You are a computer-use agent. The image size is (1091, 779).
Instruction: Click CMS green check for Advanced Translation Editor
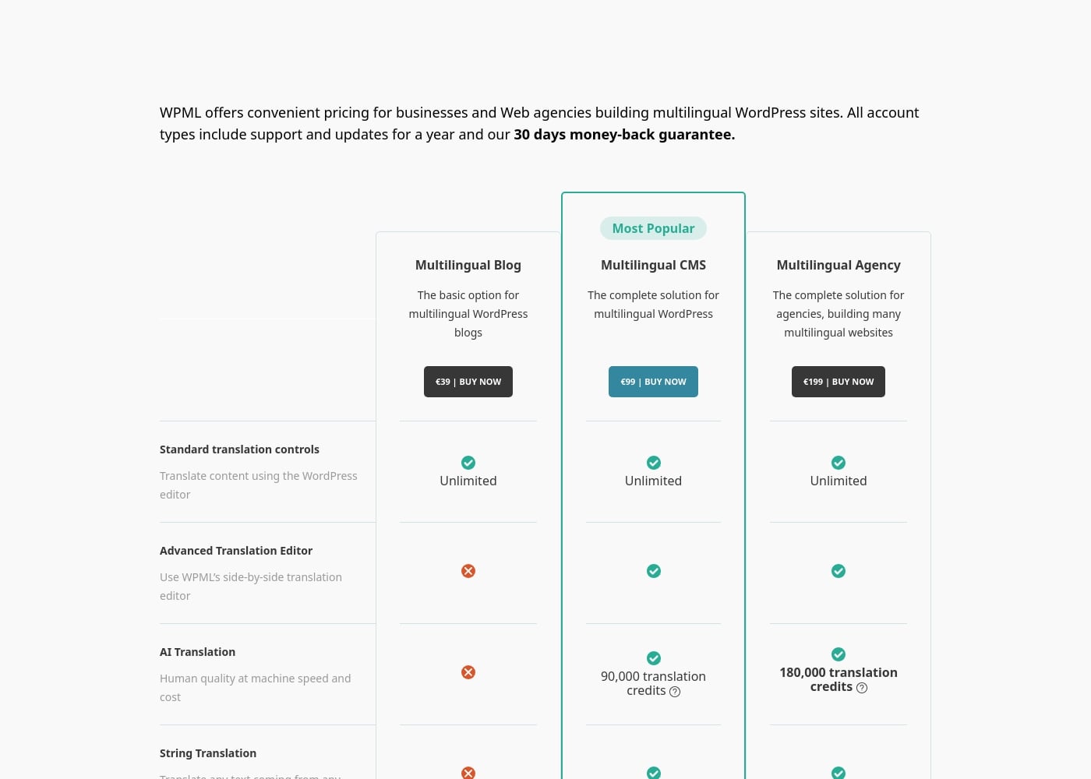pos(654,571)
